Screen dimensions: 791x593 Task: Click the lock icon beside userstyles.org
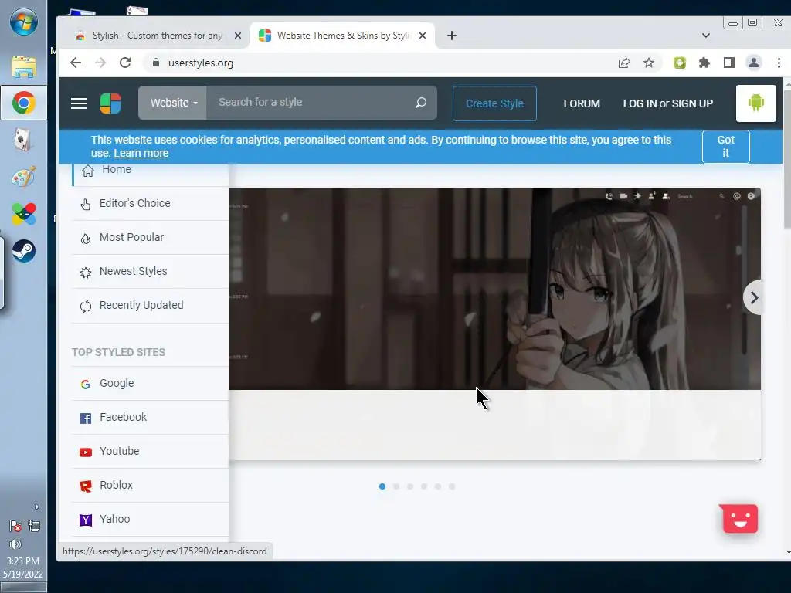[156, 63]
